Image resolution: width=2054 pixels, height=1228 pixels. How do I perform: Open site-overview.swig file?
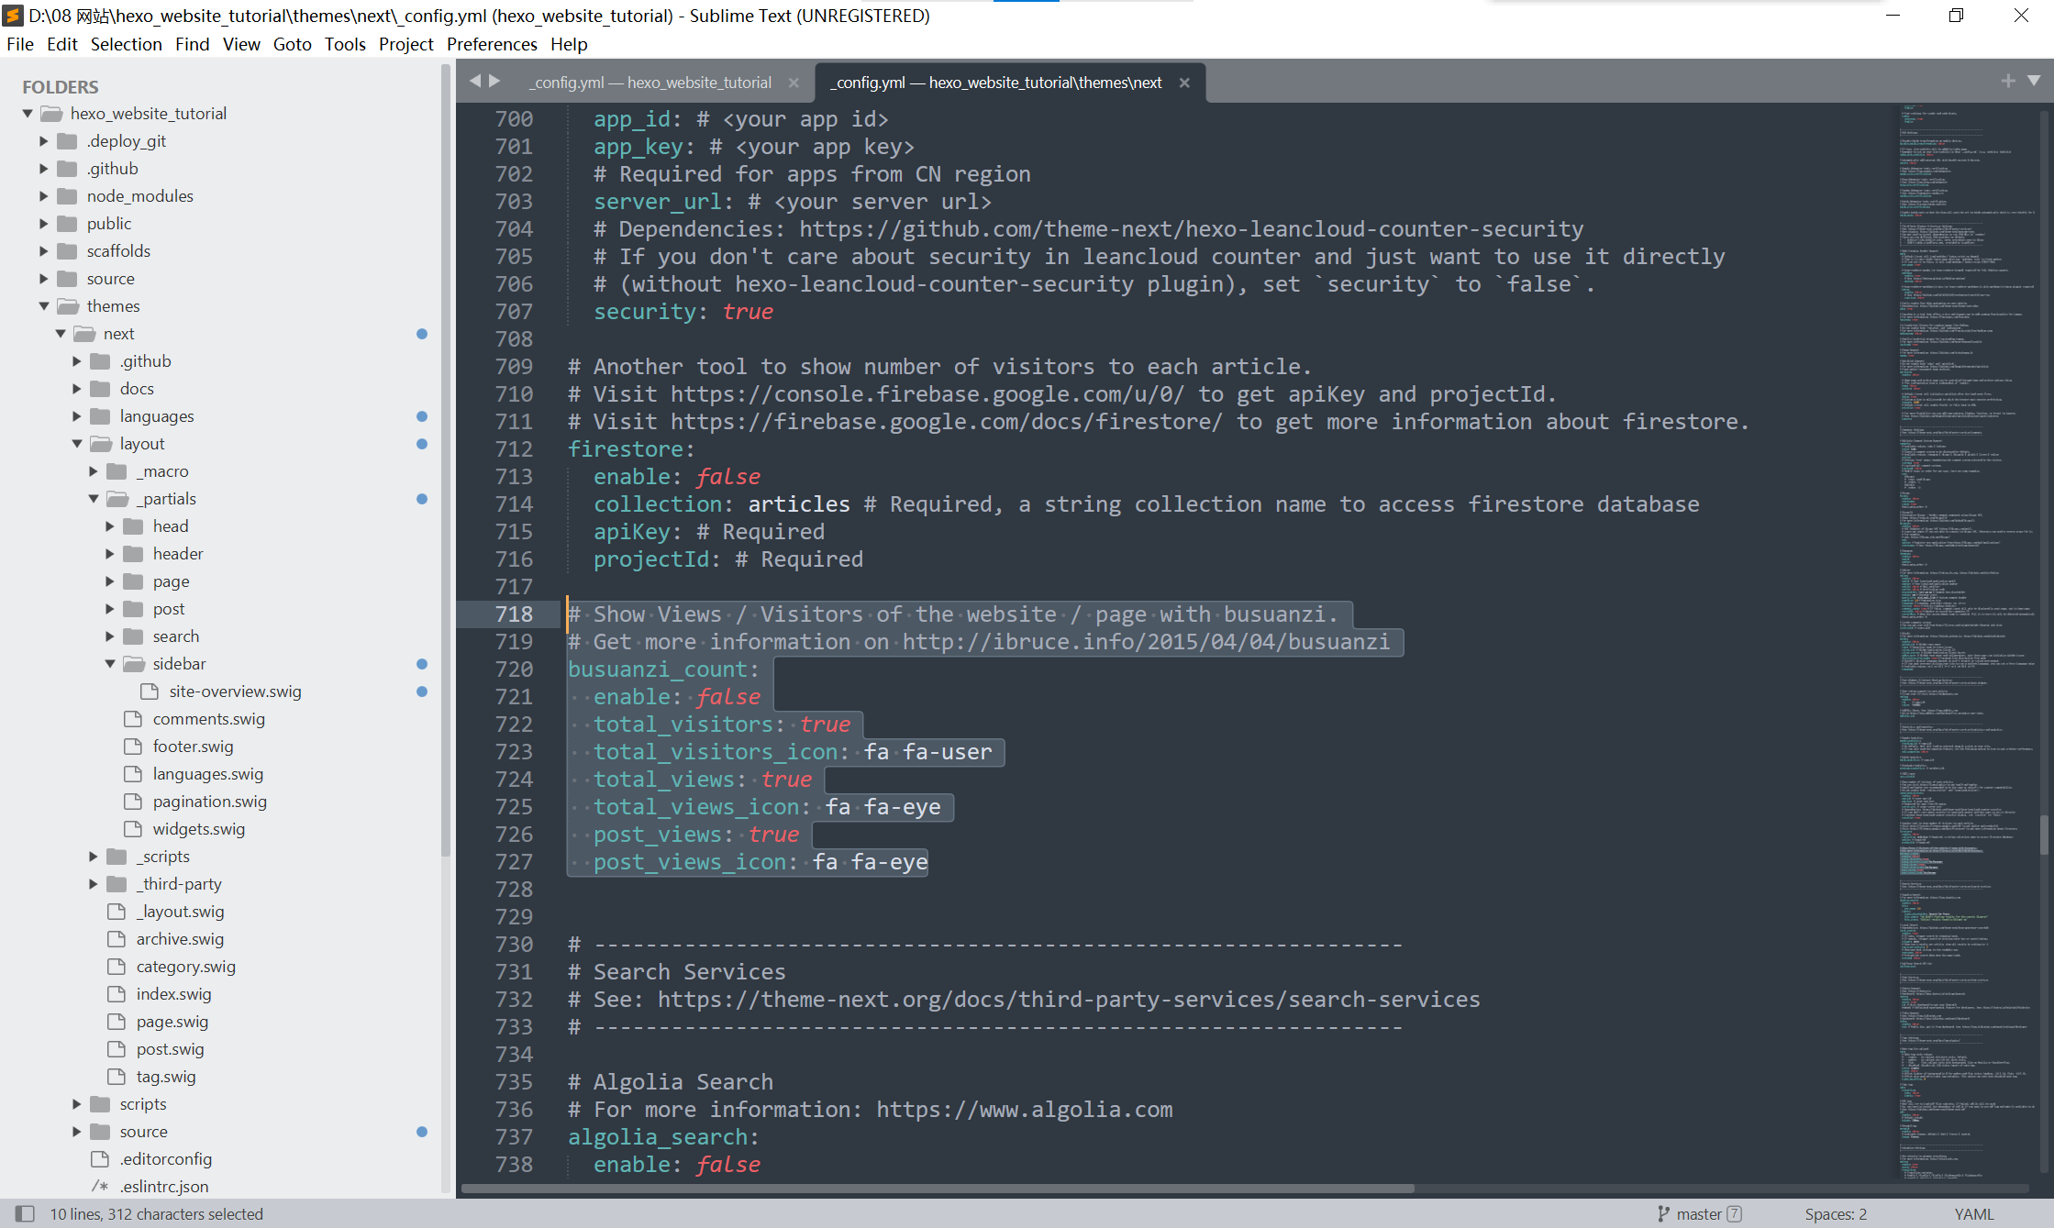coord(235,691)
